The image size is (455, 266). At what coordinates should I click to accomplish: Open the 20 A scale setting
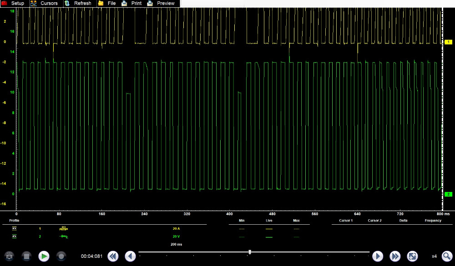[x=175, y=229]
